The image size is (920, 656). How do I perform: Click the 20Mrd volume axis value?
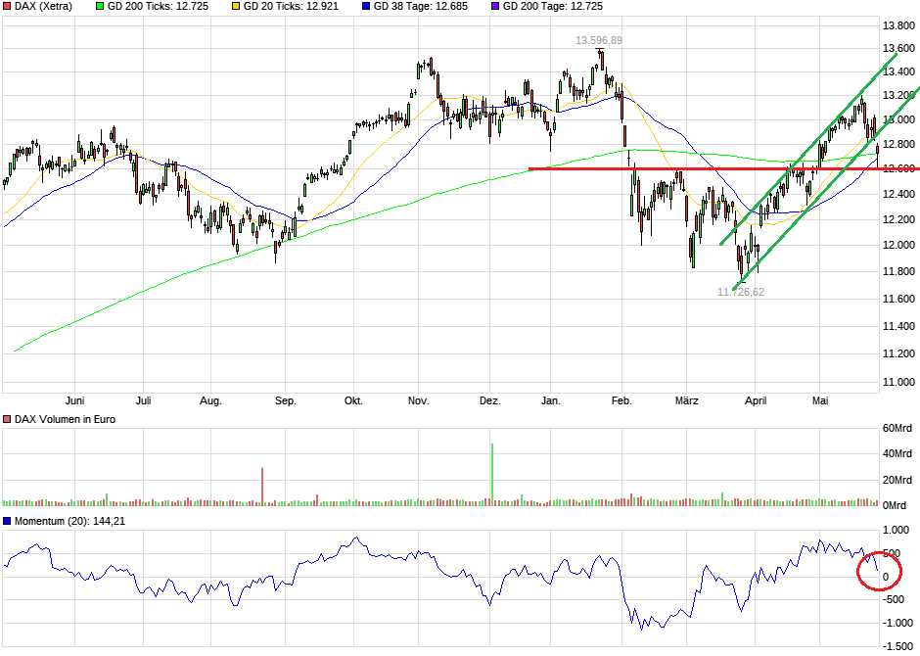897,480
